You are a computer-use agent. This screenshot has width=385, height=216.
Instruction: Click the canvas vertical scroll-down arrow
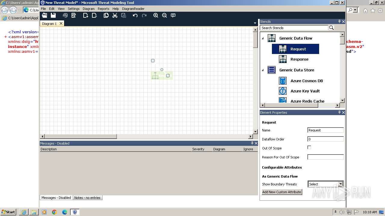(255, 131)
